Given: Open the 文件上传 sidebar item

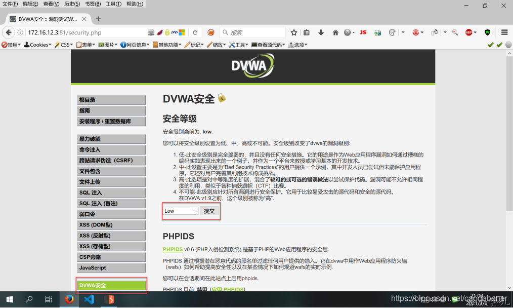Looking at the screenshot, I should pyautogui.click(x=111, y=182).
